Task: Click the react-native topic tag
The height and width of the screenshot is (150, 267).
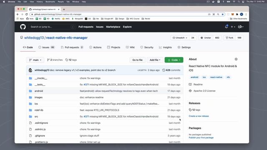Action: tap(216, 77)
